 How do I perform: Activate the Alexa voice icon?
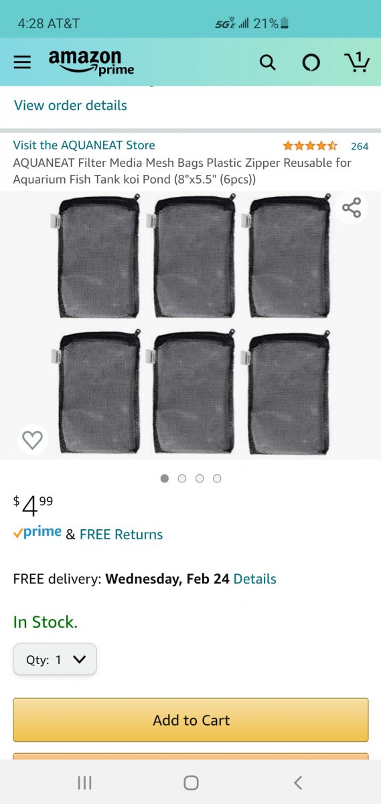pos(311,62)
